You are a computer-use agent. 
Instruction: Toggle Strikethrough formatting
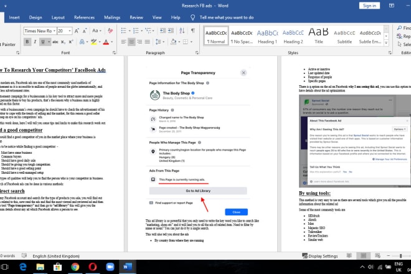click(x=55, y=42)
